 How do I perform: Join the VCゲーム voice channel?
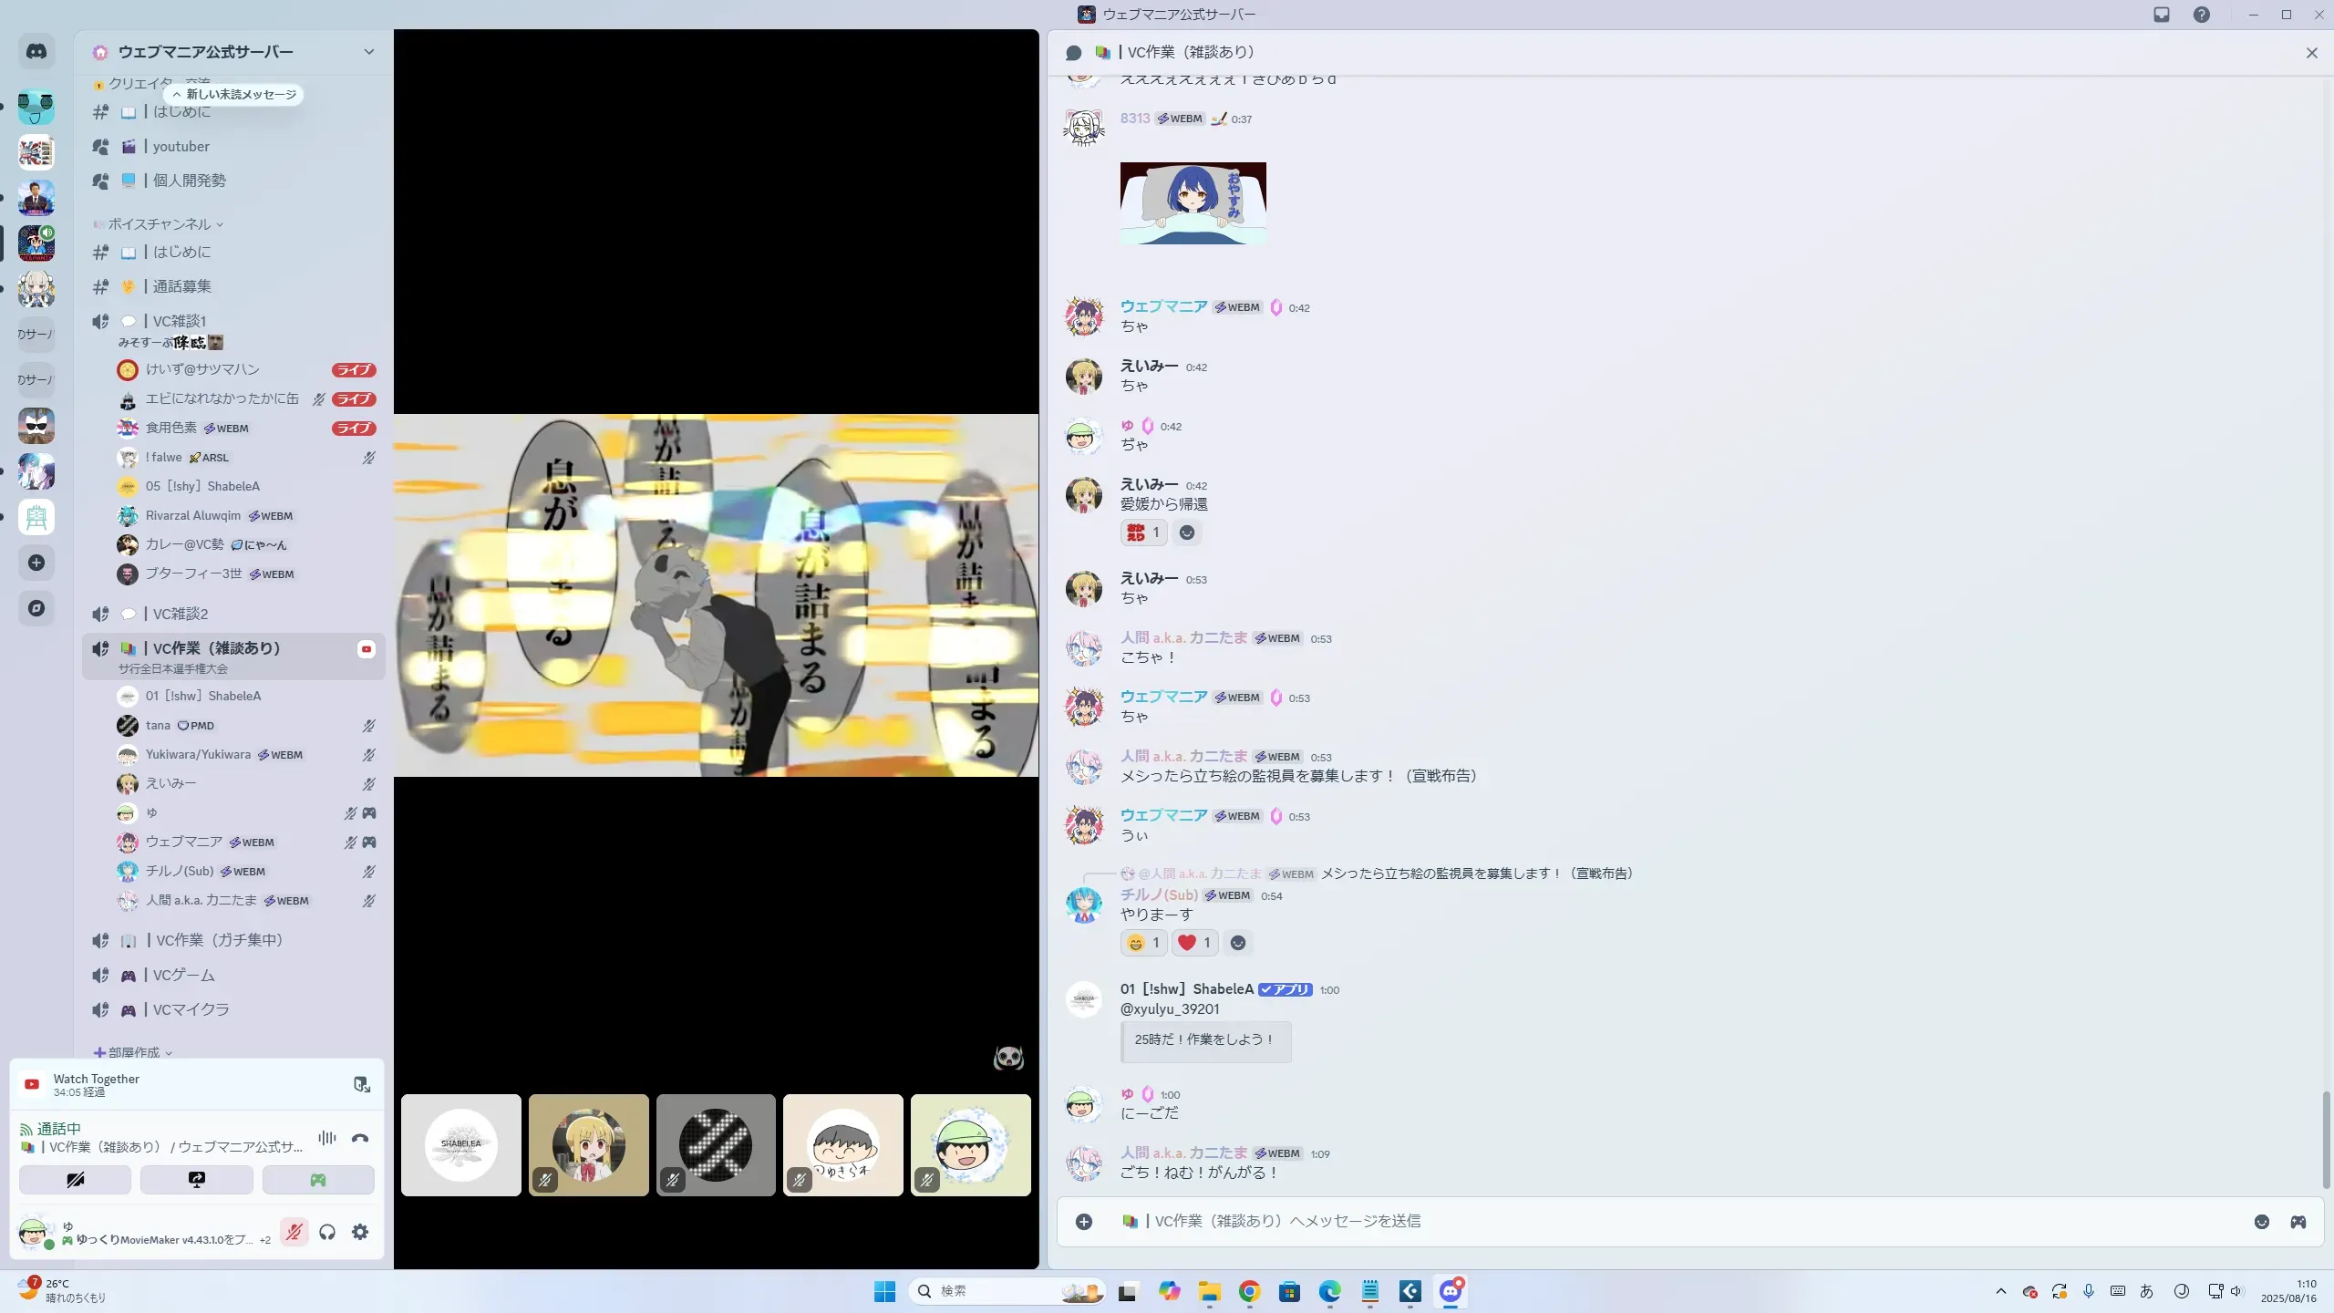(183, 975)
